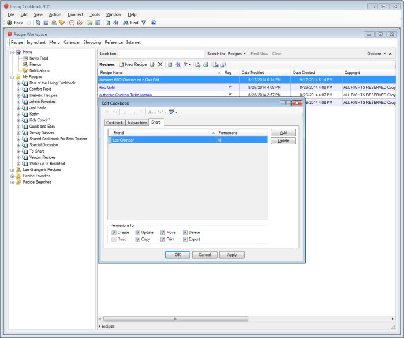Click the spell check ABC icon in dialog
Screen dimensions: 404x338
pos(171,112)
